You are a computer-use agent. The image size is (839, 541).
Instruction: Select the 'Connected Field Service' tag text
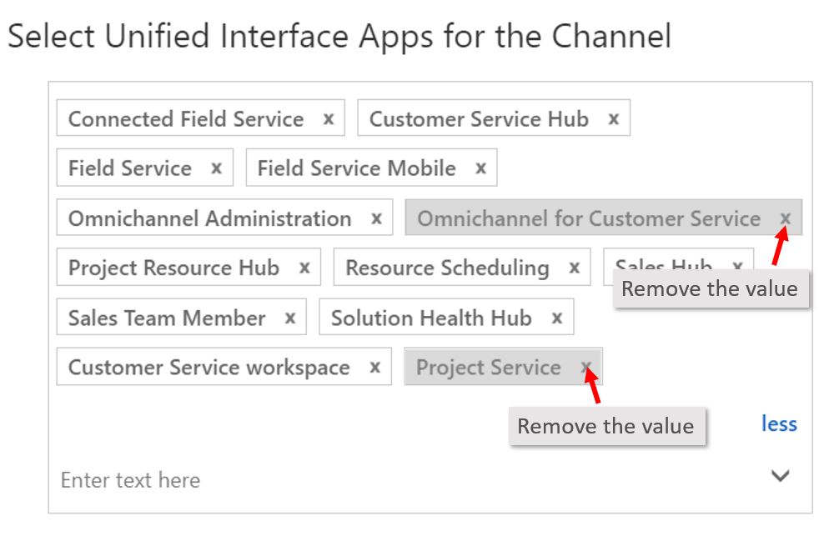186,119
